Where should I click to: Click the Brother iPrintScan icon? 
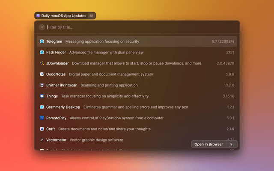(x=42, y=85)
